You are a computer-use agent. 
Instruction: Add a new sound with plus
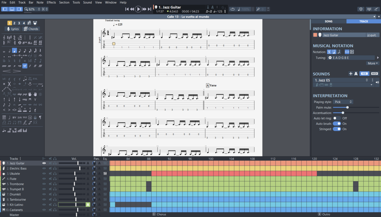coord(350,74)
